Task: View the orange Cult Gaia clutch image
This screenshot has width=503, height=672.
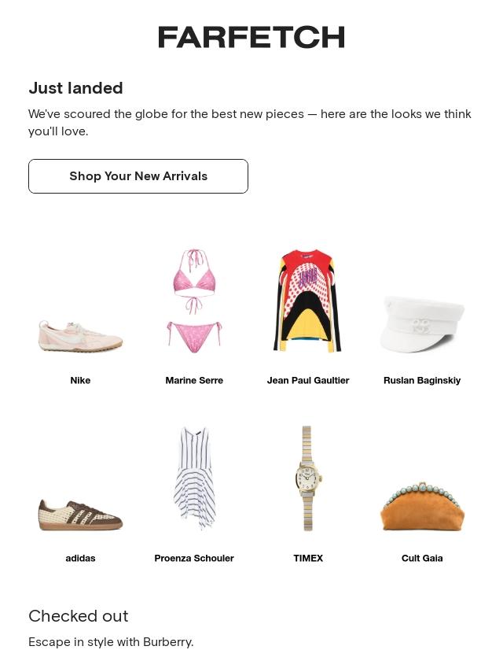Action: coord(422,506)
